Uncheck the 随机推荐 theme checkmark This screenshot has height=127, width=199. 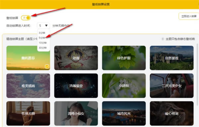[47, 66]
